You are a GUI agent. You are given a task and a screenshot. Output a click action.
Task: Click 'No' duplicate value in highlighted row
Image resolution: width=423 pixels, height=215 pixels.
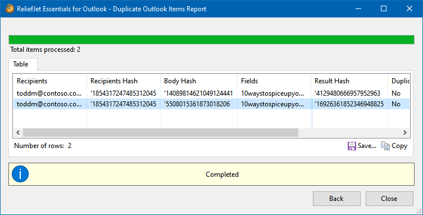[x=396, y=104]
